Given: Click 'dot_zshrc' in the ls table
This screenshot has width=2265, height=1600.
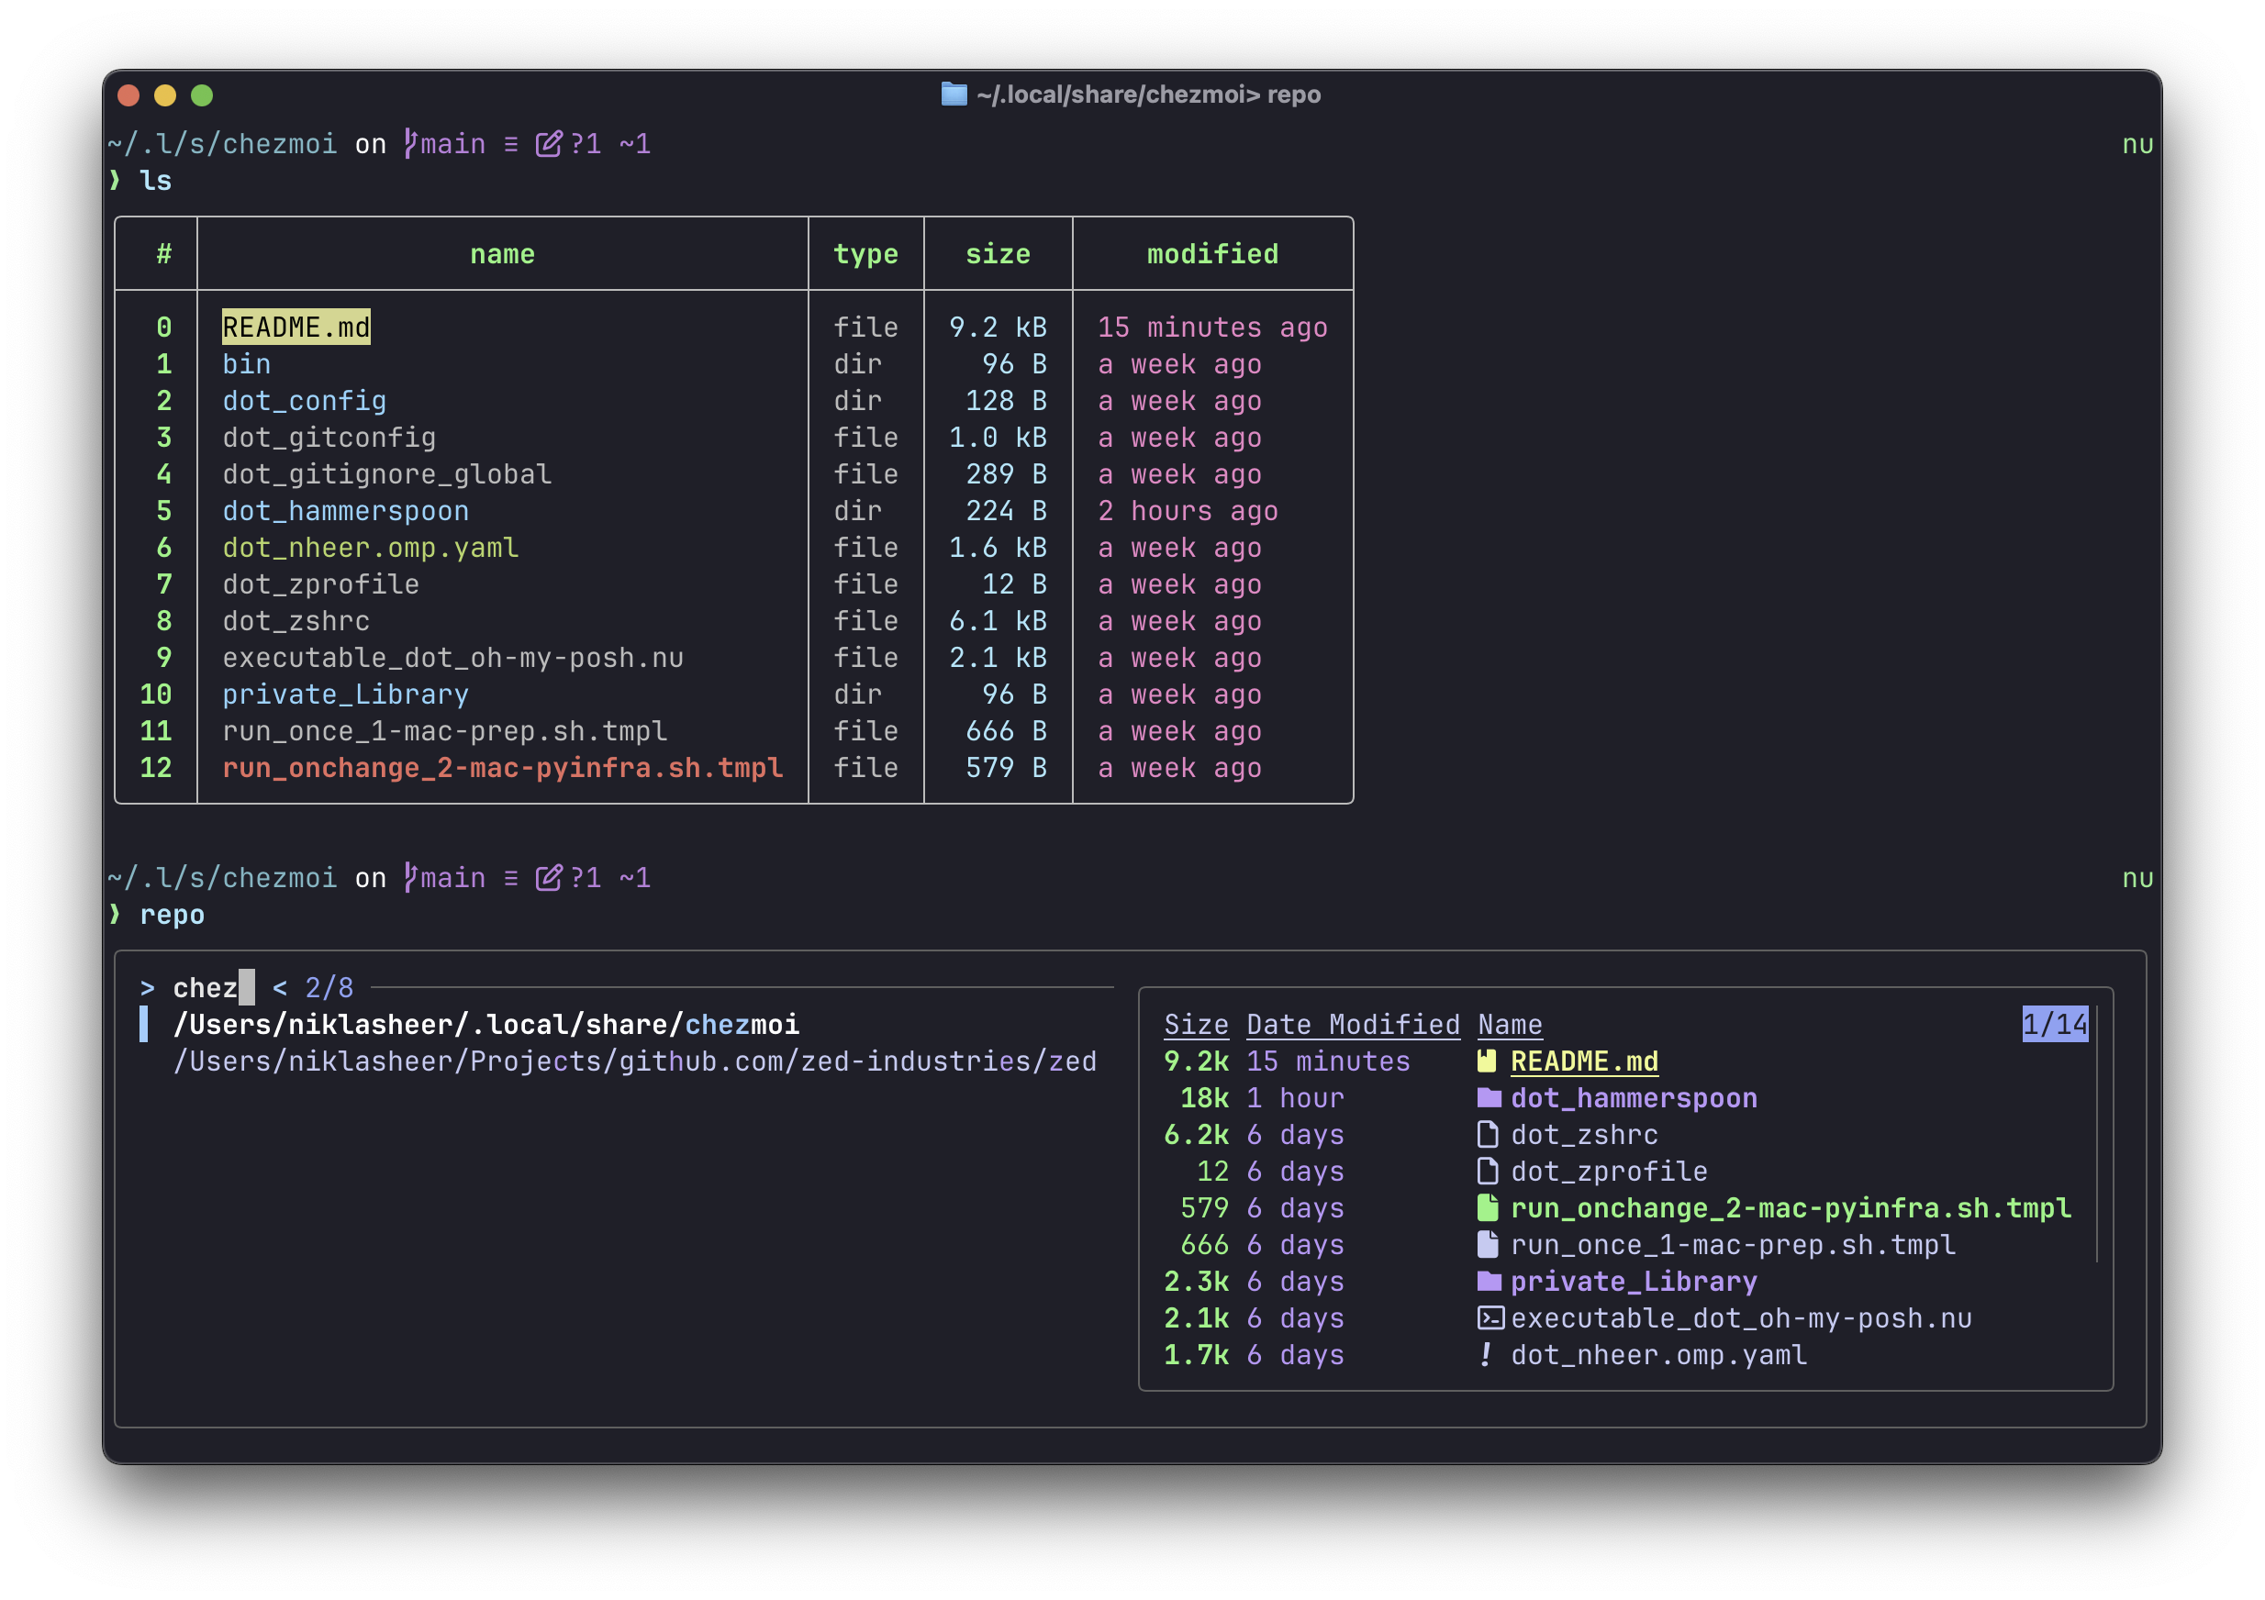Looking at the screenshot, I should [296, 620].
